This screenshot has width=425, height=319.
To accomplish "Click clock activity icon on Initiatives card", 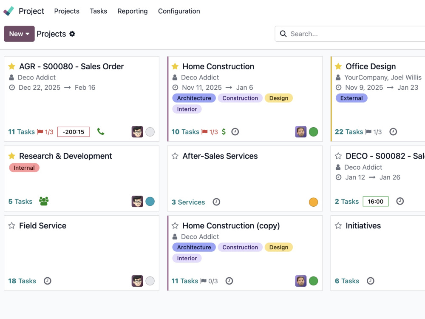I will 370,281.
